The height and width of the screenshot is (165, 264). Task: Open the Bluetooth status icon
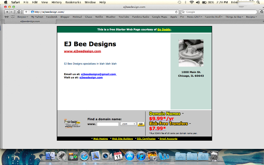click(x=185, y=2)
